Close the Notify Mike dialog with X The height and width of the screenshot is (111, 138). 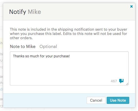[132, 7]
